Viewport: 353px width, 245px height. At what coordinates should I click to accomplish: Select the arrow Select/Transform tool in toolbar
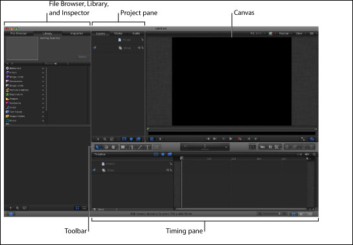pos(98,147)
